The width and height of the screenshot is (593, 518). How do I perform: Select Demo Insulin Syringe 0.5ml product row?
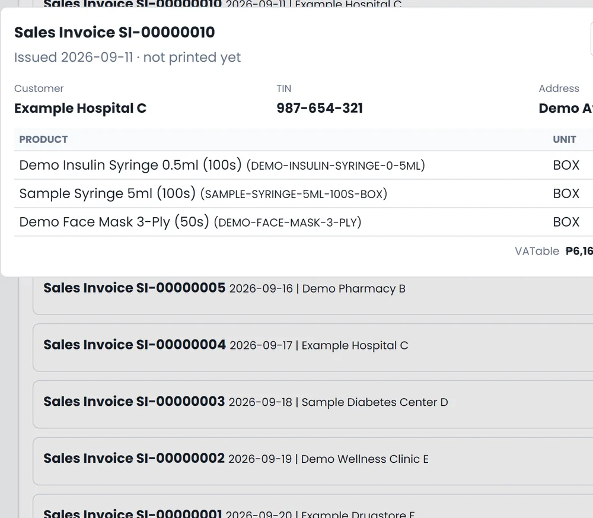coord(304,165)
